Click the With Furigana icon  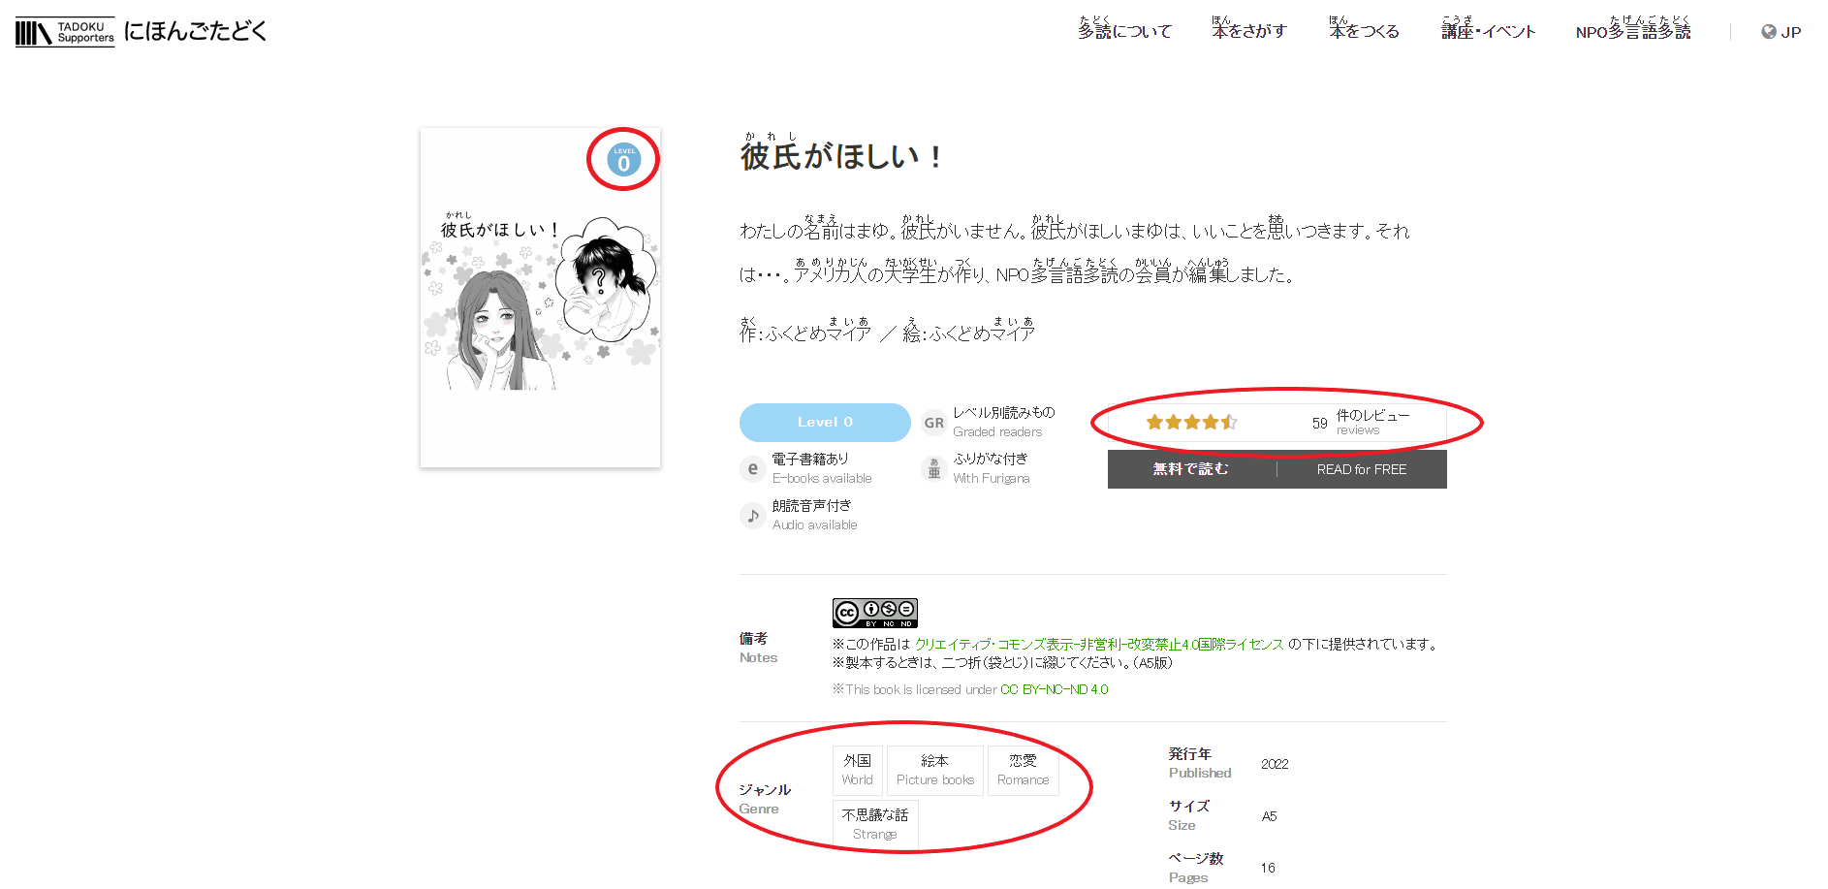click(933, 469)
